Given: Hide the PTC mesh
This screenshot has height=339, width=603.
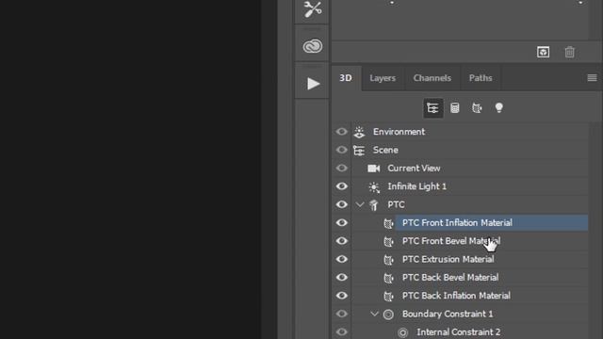Looking at the screenshot, I should click(x=341, y=204).
